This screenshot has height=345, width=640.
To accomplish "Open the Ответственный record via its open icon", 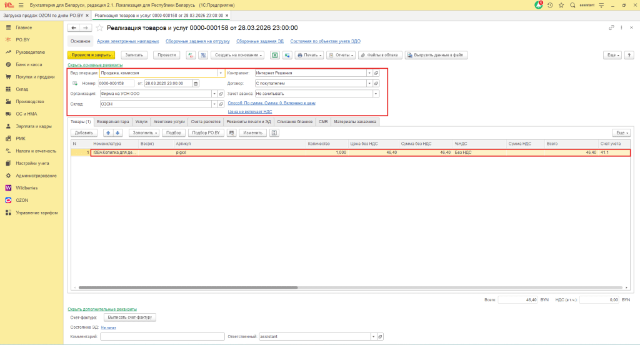I will (x=380, y=336).
